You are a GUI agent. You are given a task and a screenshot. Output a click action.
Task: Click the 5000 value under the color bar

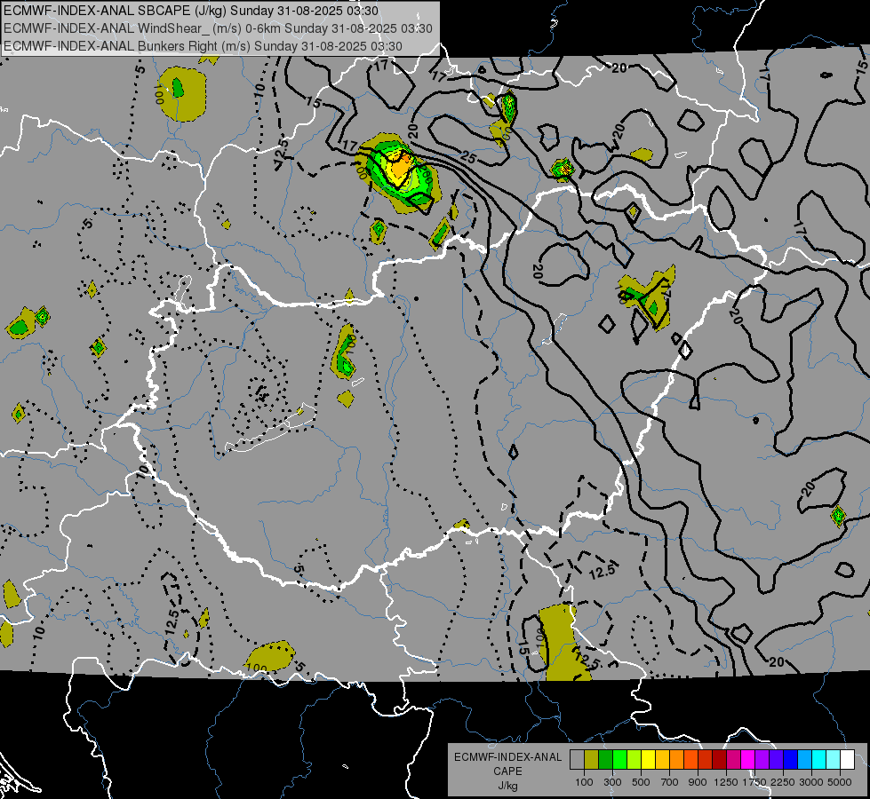(840, 782)
